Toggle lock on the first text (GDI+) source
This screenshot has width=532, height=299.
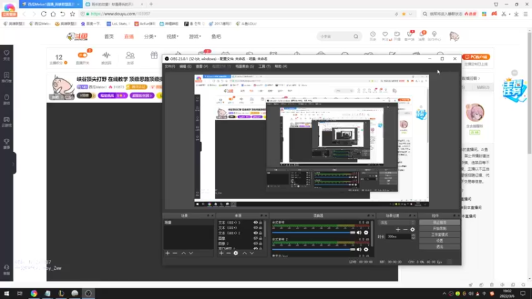click(x=261, y=223)
